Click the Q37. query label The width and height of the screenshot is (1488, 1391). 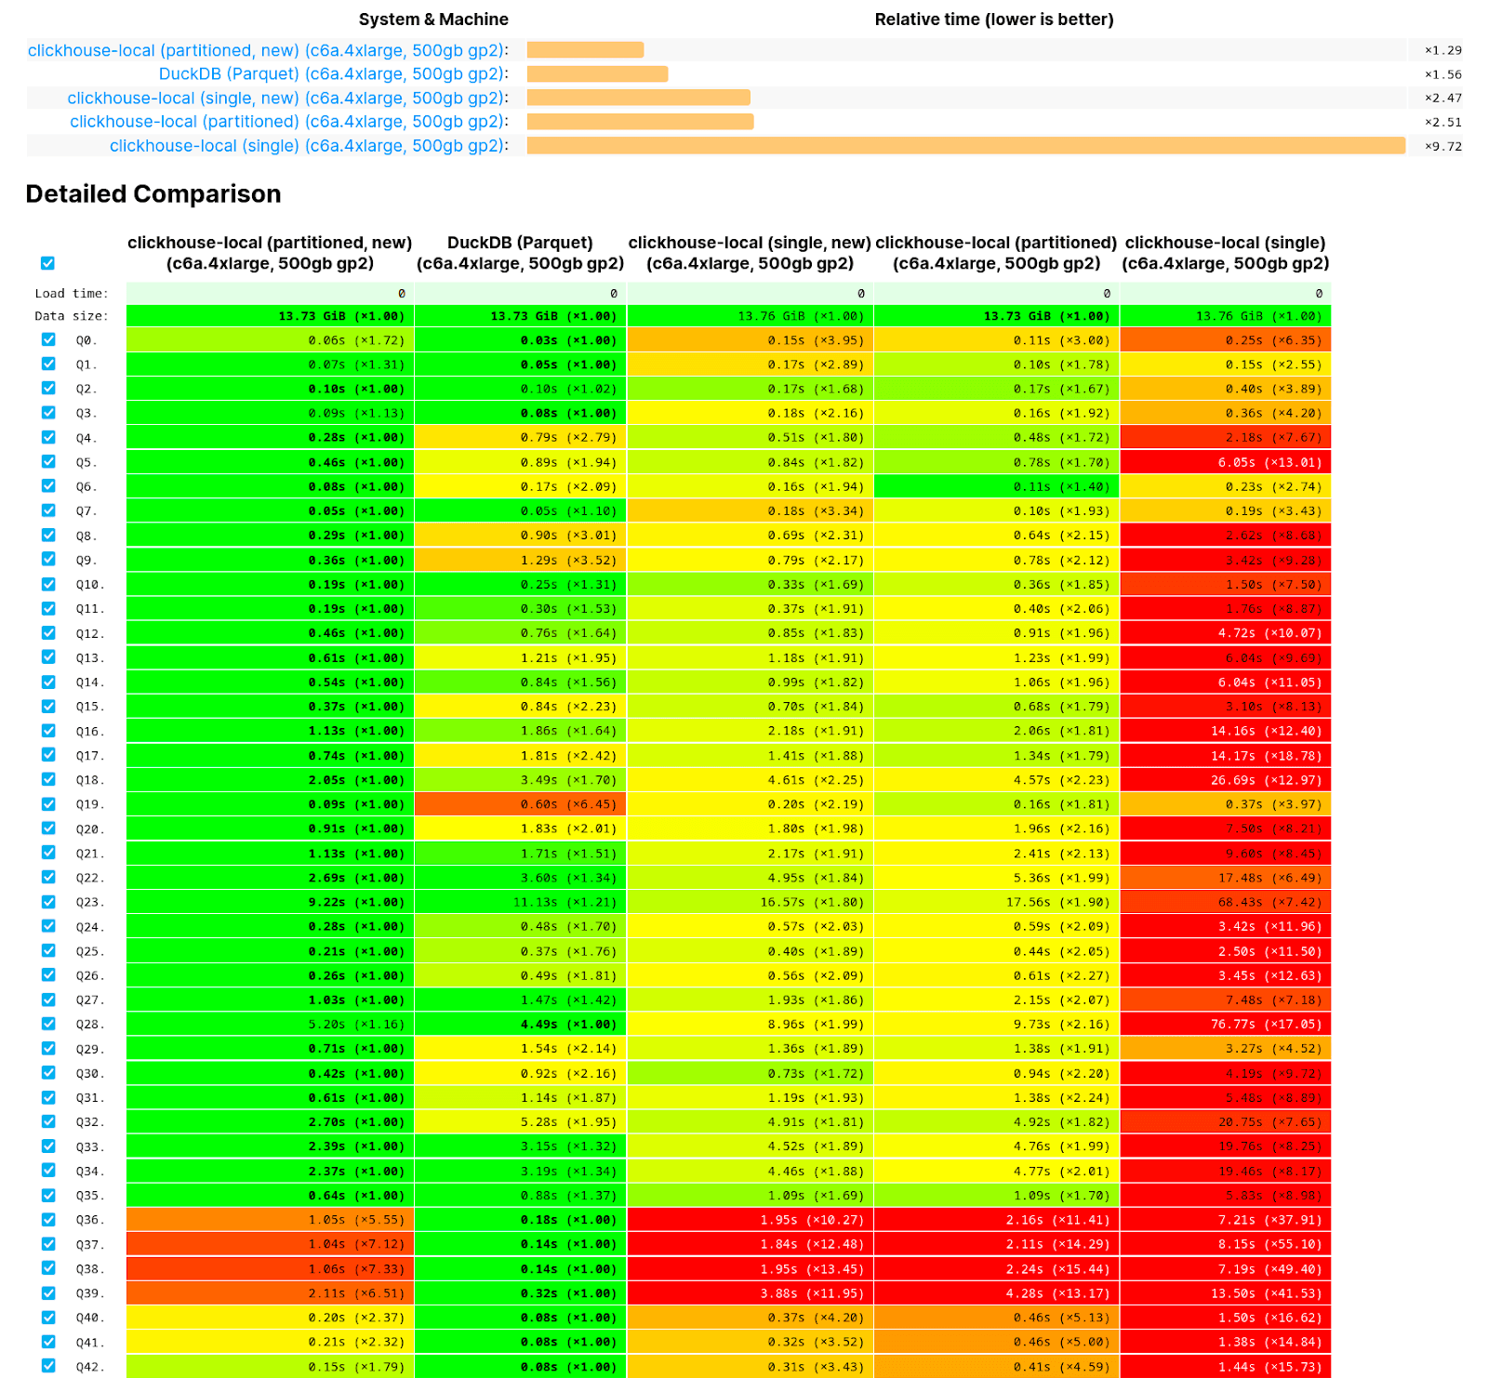[x=90, y=1244]
